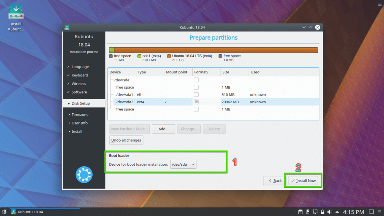Sort by the Used column header
This screenshot has height=216, width=384.
pos(284,72)
